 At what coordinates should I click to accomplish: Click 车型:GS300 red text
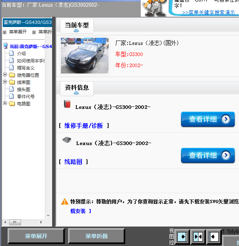point(129,54)
